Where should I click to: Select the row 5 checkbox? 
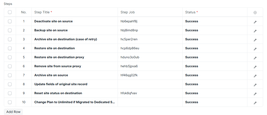pyautogui.click(x=10, y=57)
